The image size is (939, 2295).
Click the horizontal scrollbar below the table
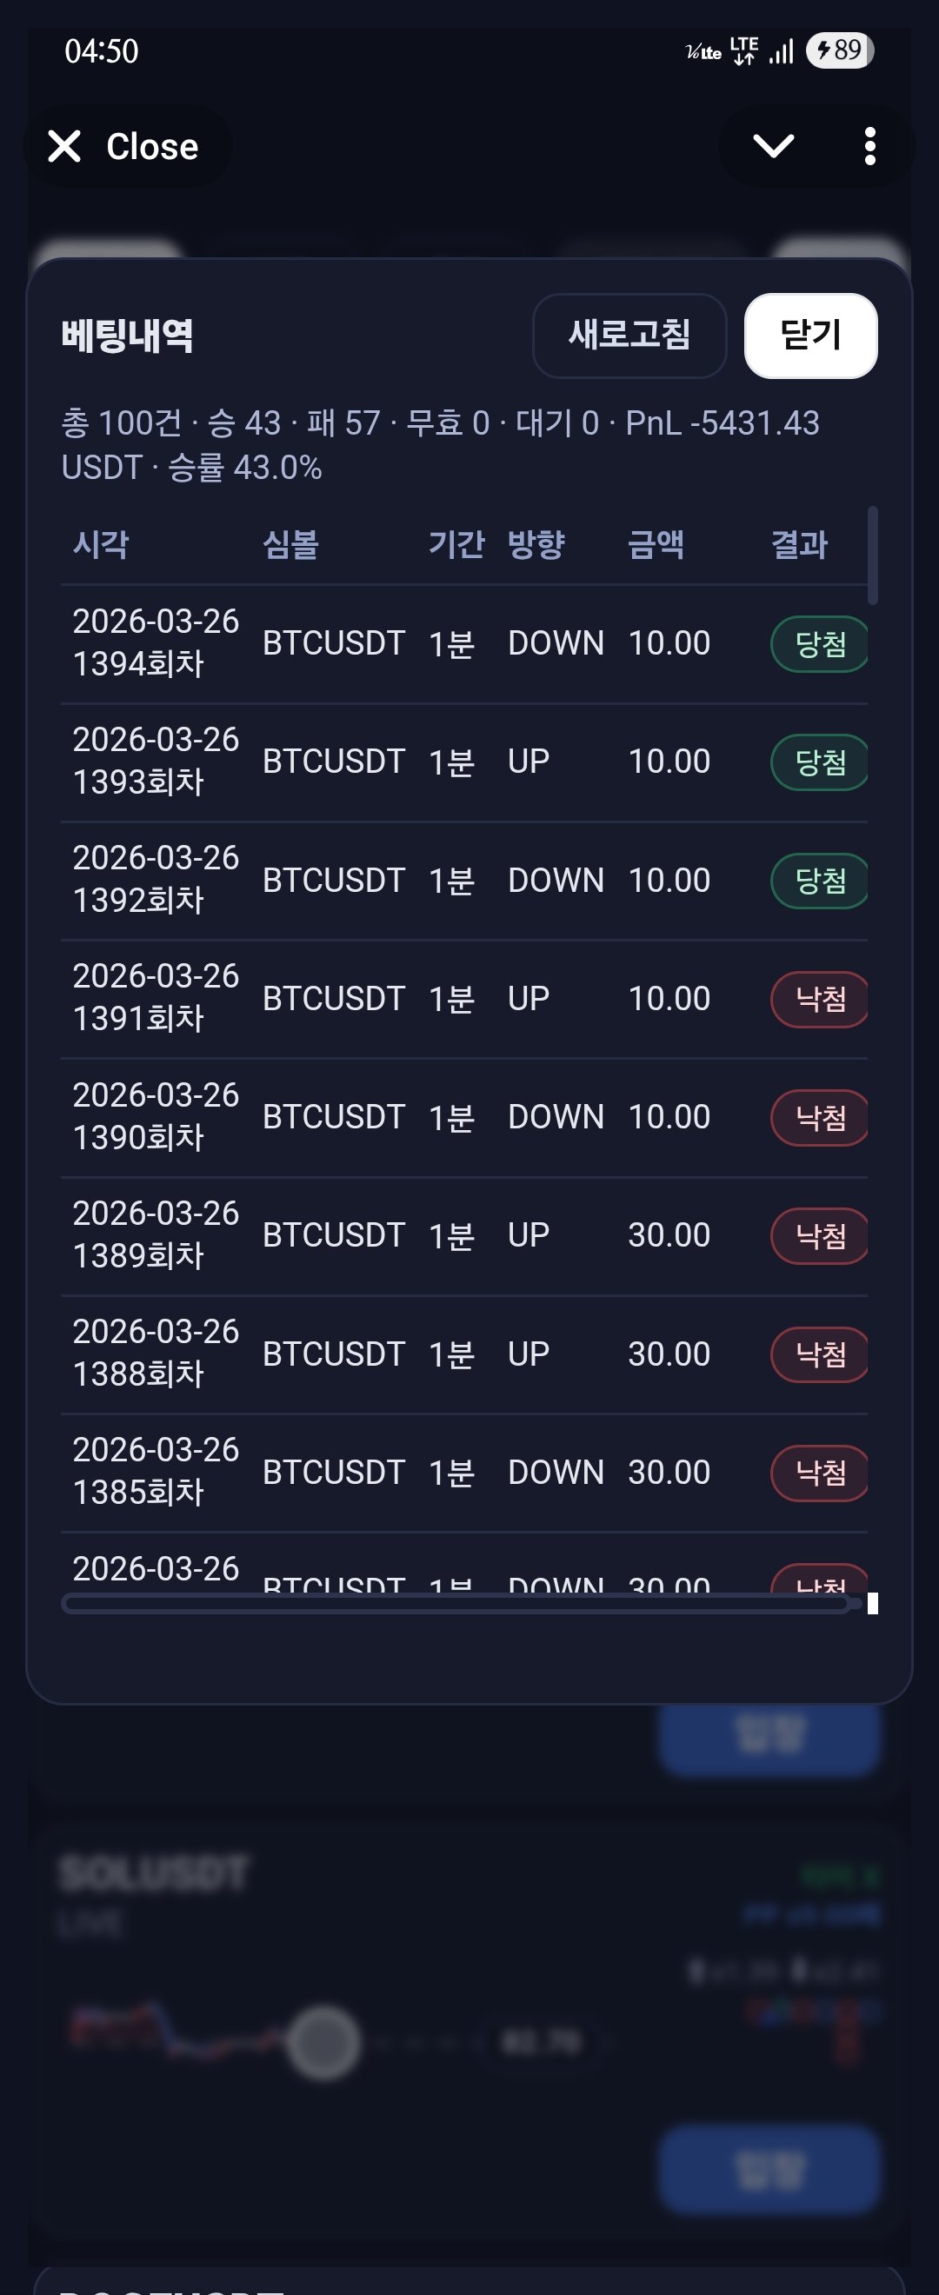click(455, 1605)
